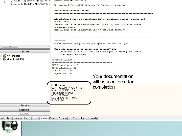Screen dimensions: 182x136
Task: Switch to the Cover Sheet tab
Action: pos(6,118)
